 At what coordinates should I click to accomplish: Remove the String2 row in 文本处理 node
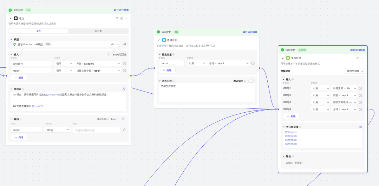click(360, 95)
